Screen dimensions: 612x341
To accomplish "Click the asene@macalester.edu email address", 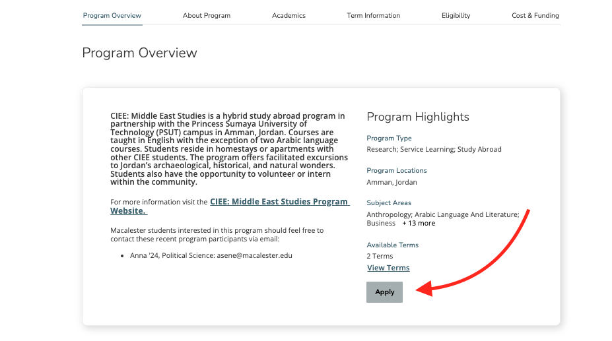I will coord(254,255).
